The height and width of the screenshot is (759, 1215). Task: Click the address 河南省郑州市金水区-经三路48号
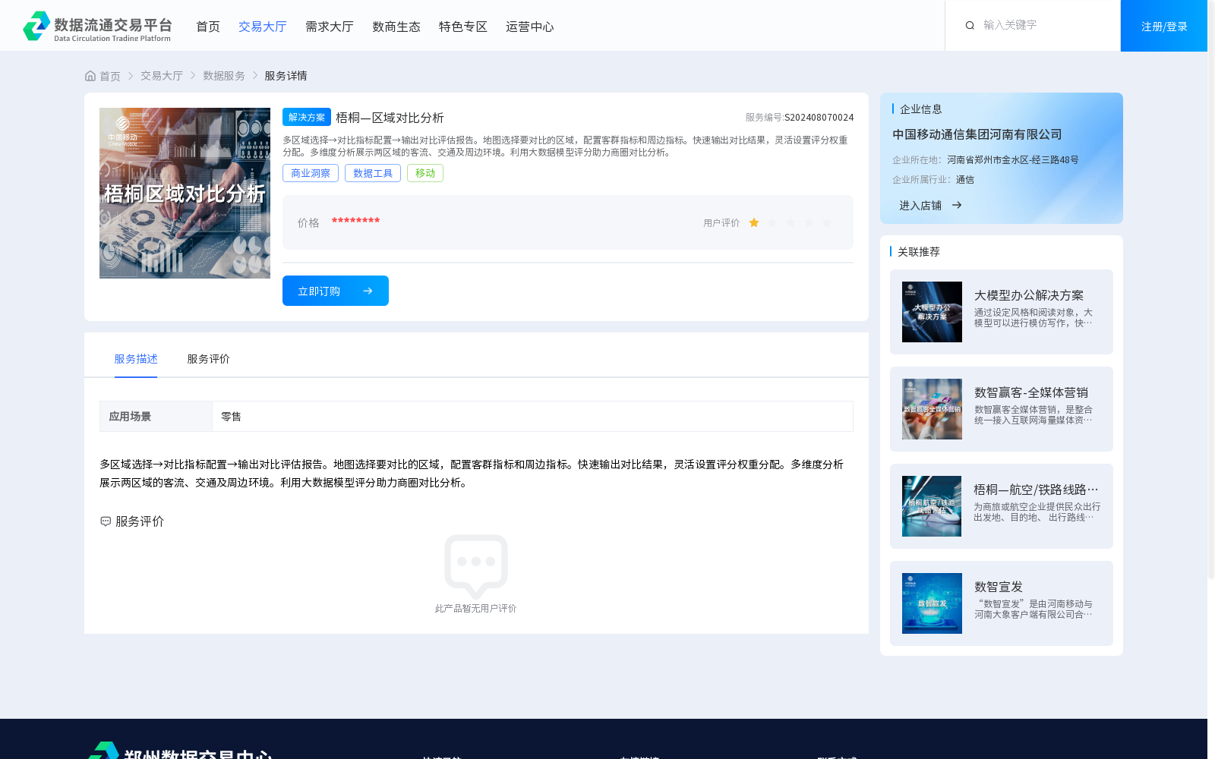[x=1013, y=160]
